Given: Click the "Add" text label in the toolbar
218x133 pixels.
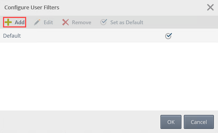Looking at the screenshot, I should click(20, 22).
